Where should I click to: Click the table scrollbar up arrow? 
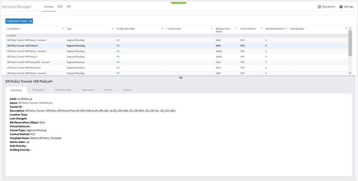tap(350, 28)
